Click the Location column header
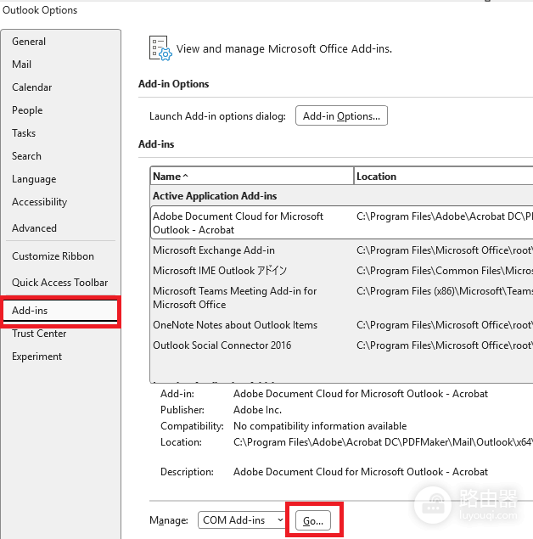The image size is (533, 539). [x=443, y=177]
